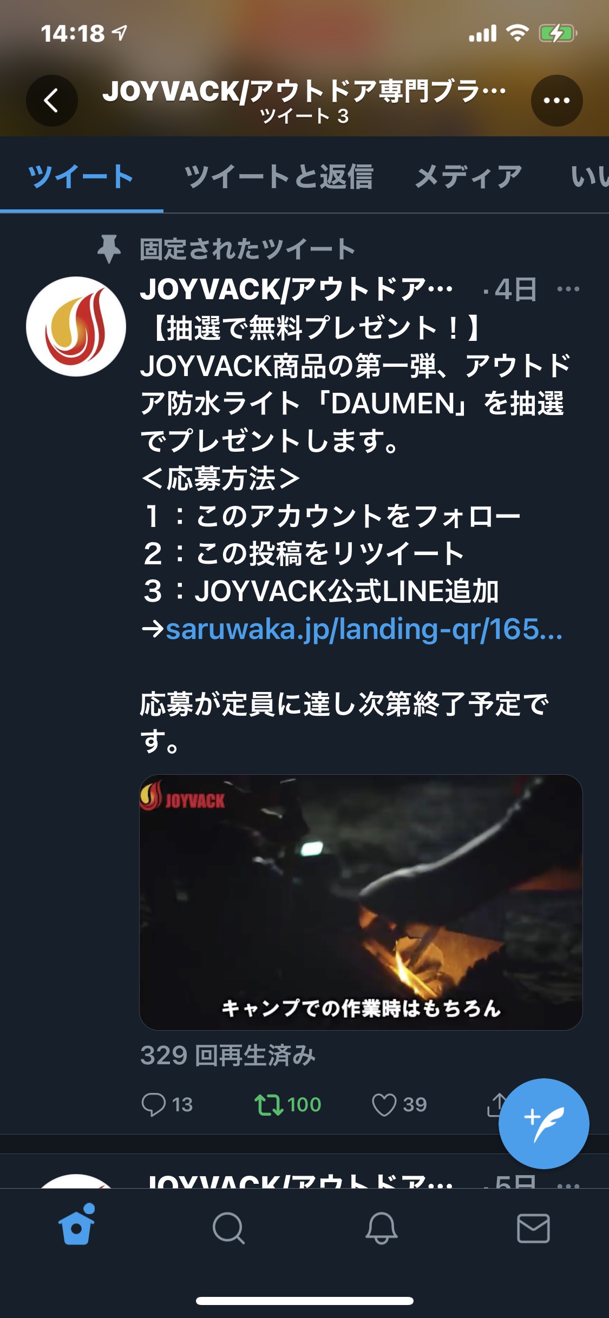
Task: Open the JOYVACK account name in the tweet header
Action: 297,289
